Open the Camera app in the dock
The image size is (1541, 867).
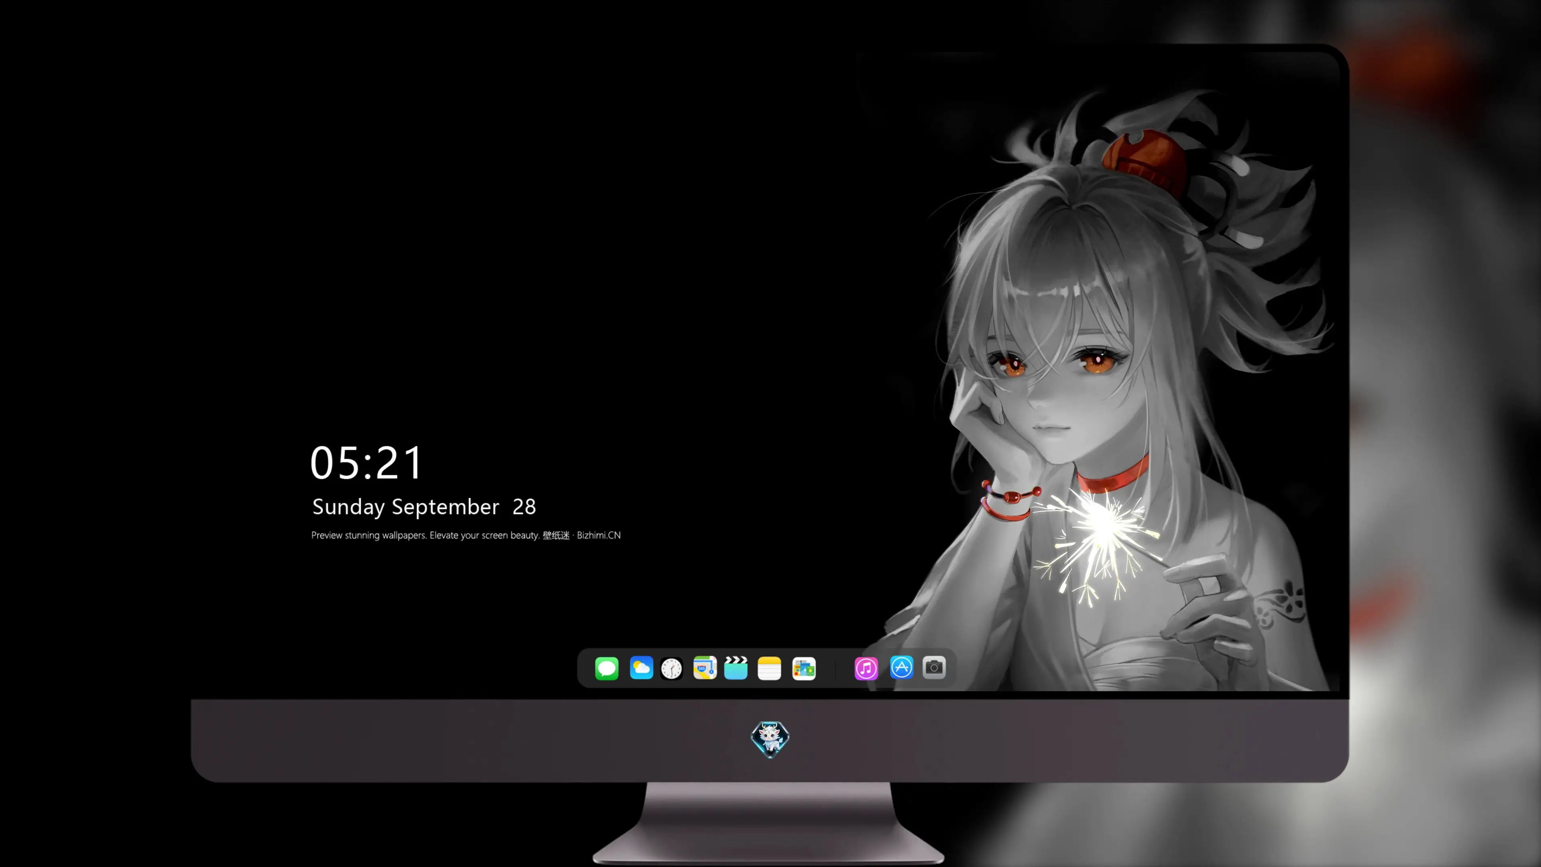click(934, 667)
